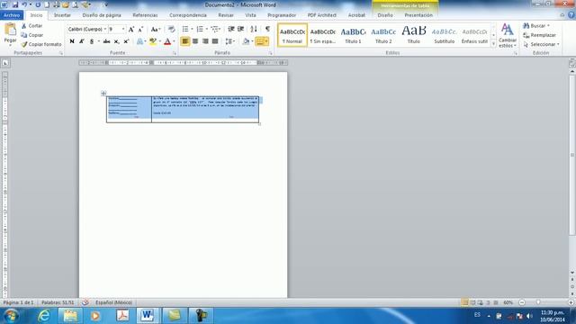Toggle align text left

(x=185, y=41)
